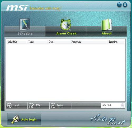Screen dimensions: 132x128
Task: Sort by the Date column header
Action: point(59,42)
